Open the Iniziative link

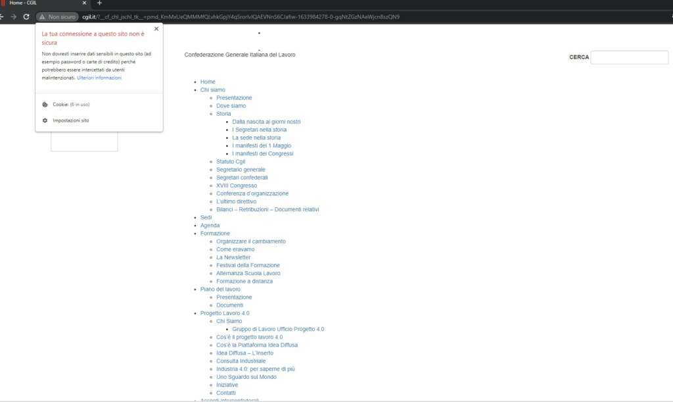pos(227,385)
